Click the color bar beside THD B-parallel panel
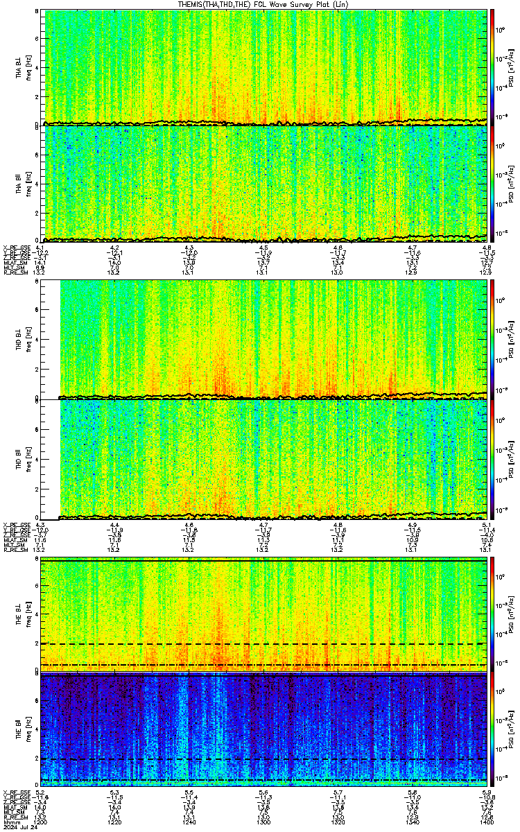 (x=493, y=460)
